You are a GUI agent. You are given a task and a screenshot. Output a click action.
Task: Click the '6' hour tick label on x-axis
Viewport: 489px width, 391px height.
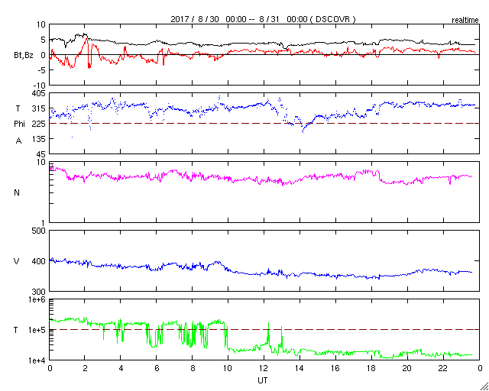[157, 368]
